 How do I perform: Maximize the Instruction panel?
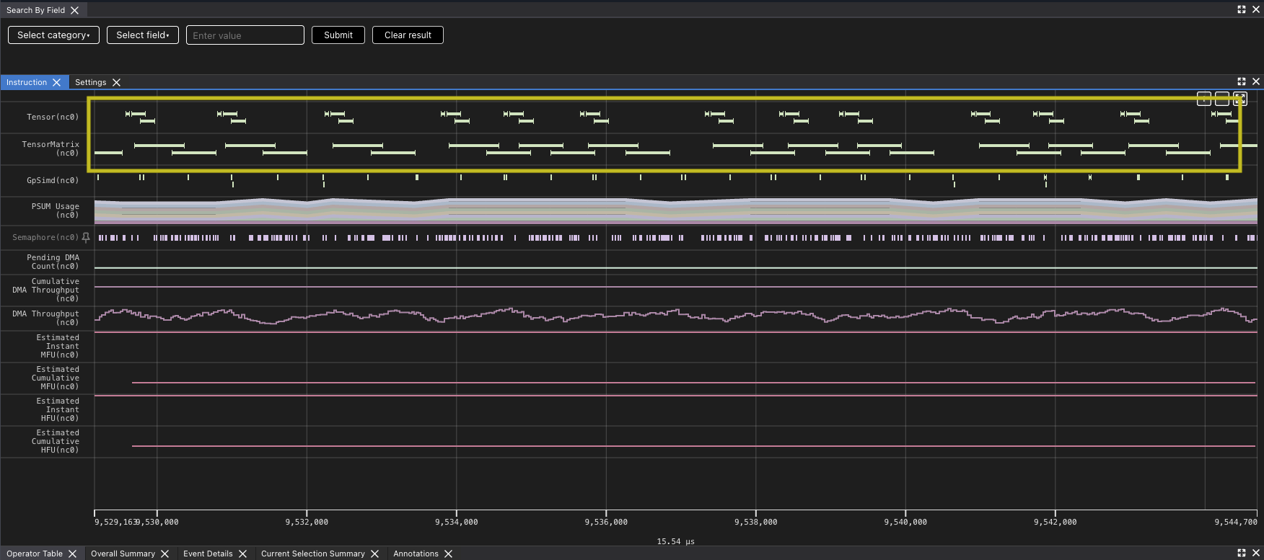(x=1241, y=81)
